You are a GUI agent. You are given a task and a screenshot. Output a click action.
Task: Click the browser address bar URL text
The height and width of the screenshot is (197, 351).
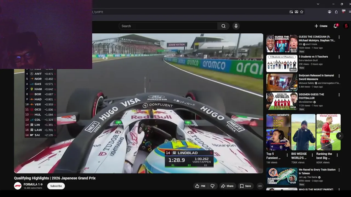[x=98, y=12]
